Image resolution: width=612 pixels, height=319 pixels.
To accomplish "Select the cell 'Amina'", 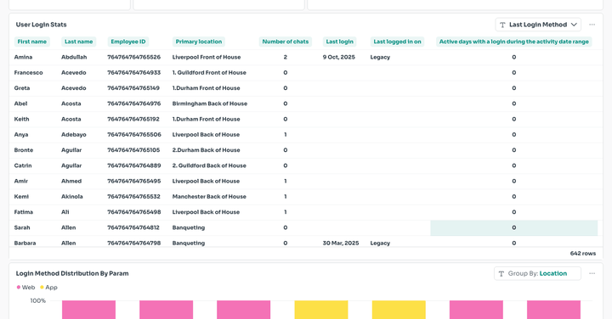I will (24, 57).
